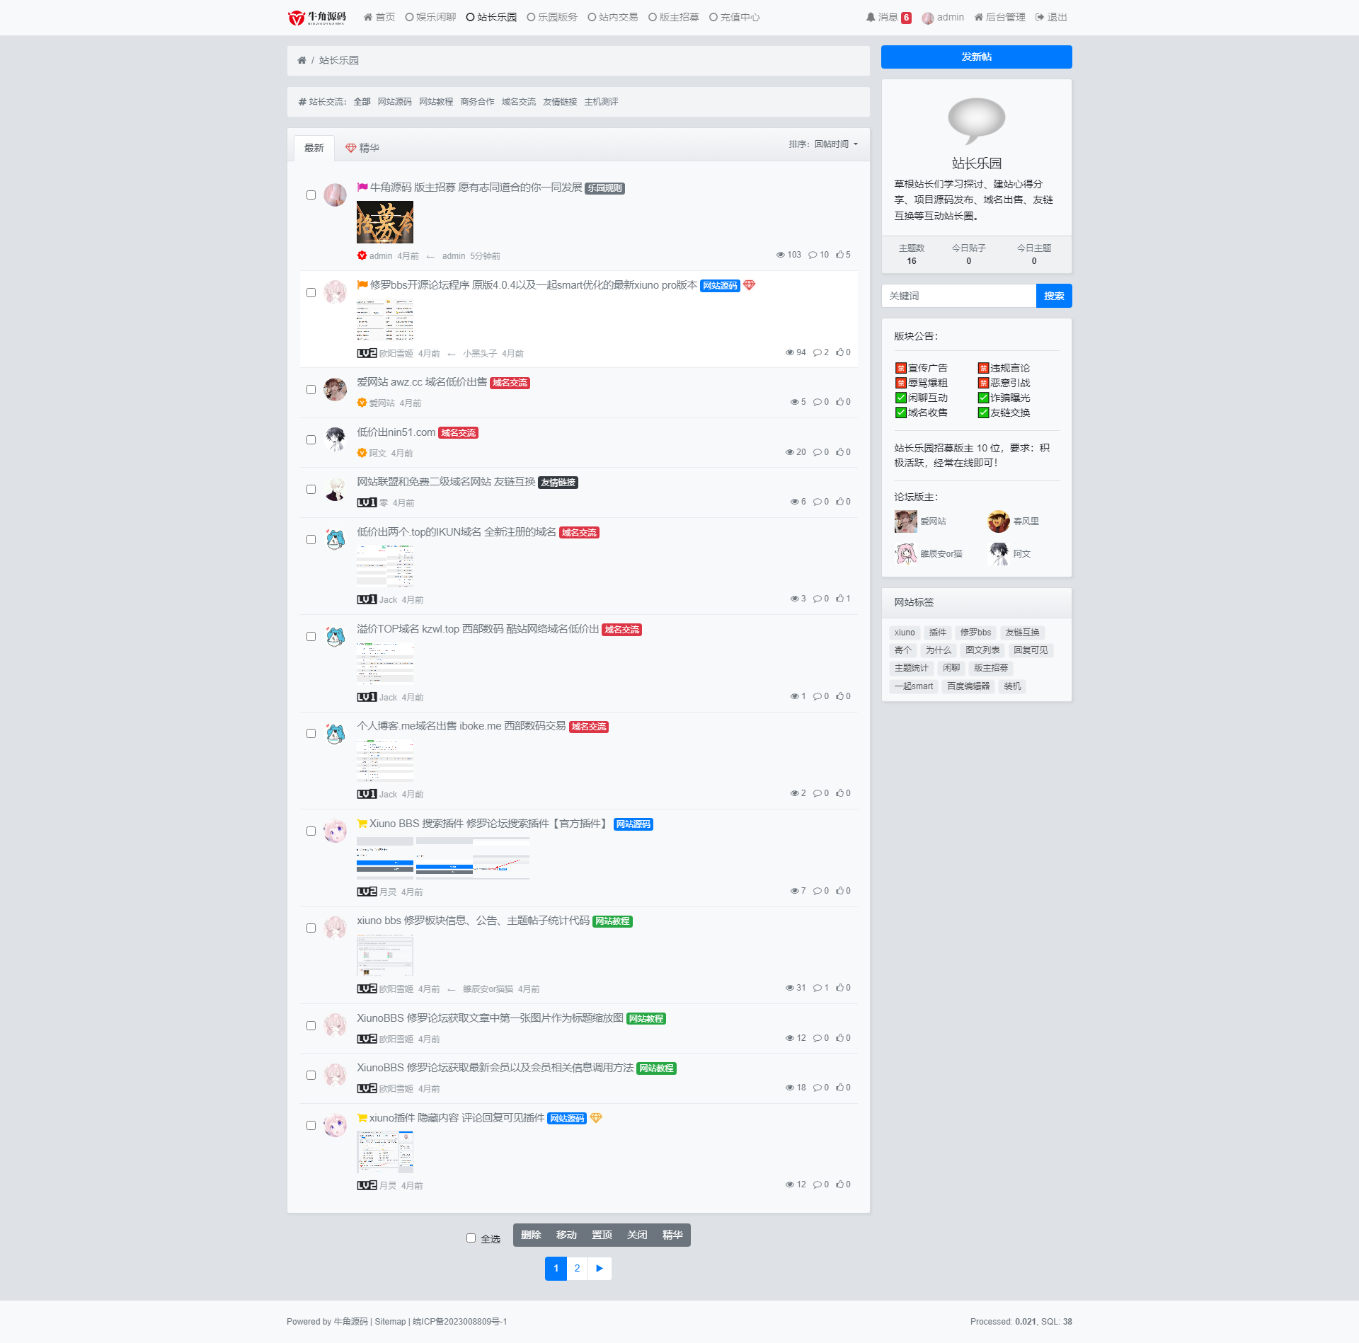Click the page 2 next arrow expander

coord(599,1268)
